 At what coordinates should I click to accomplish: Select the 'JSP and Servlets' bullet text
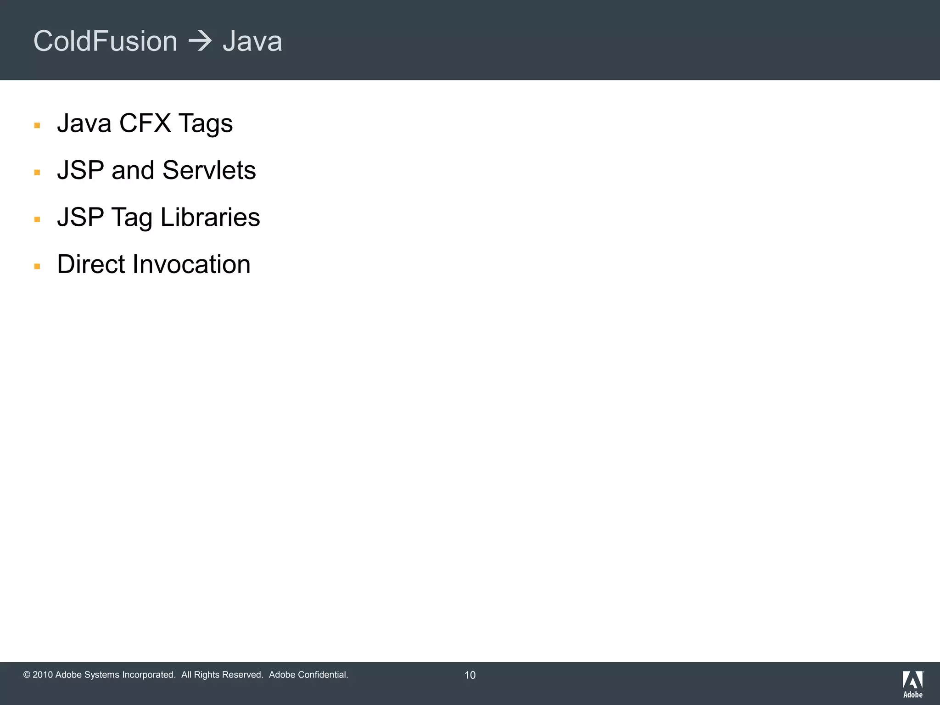(156, 170)
